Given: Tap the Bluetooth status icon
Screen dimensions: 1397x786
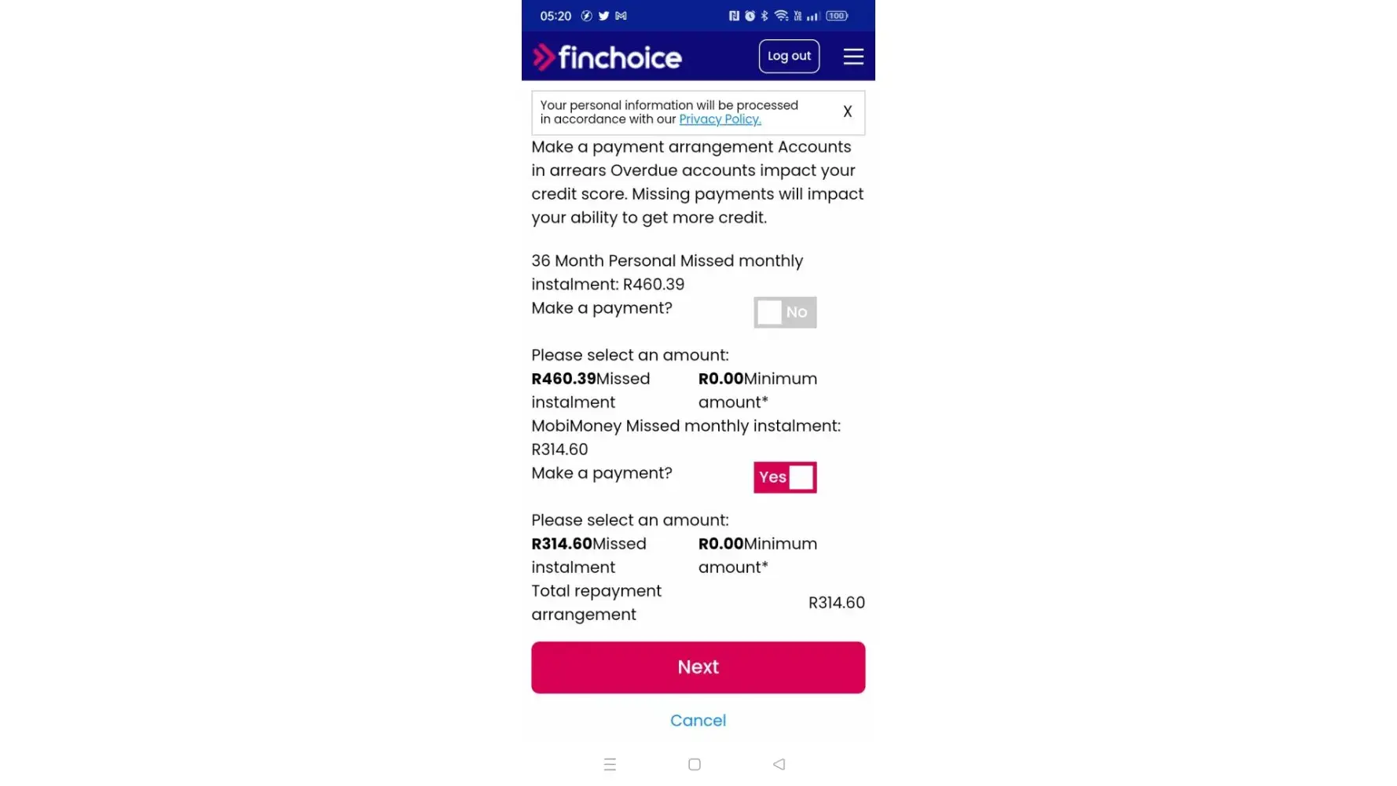Looking at the screenshot, I should 764,16.
